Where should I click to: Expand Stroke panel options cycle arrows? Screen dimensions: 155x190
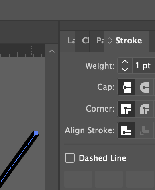click(x=110, y=41)
